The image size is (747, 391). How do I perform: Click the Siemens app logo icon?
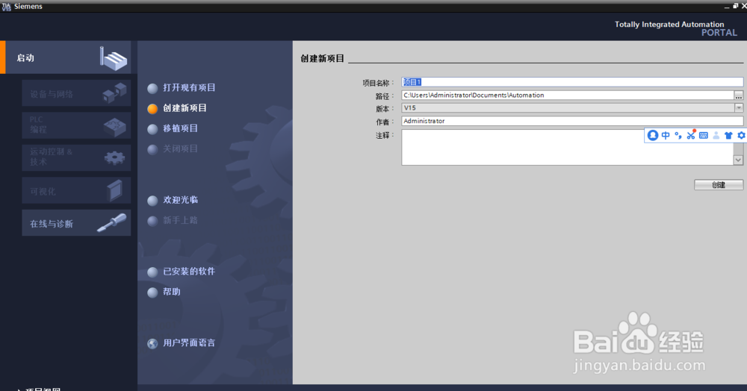[6, 7]
